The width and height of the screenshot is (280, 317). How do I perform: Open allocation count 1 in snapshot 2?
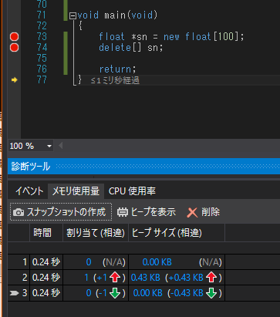click(86, 278)
